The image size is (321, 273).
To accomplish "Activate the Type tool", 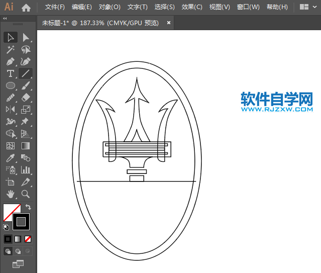I will coord(11,73).
